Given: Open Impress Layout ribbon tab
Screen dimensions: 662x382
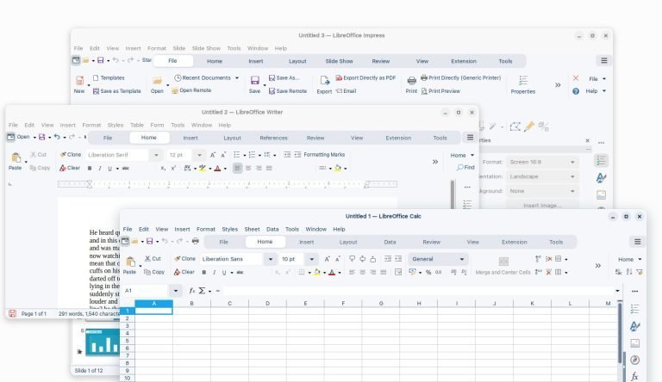Looking at the screenshot, I should tap(297, 61).
